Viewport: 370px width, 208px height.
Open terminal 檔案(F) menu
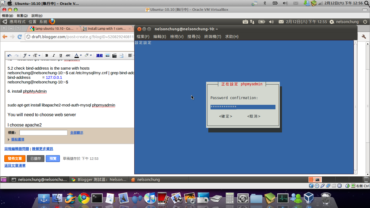(143, 37)
